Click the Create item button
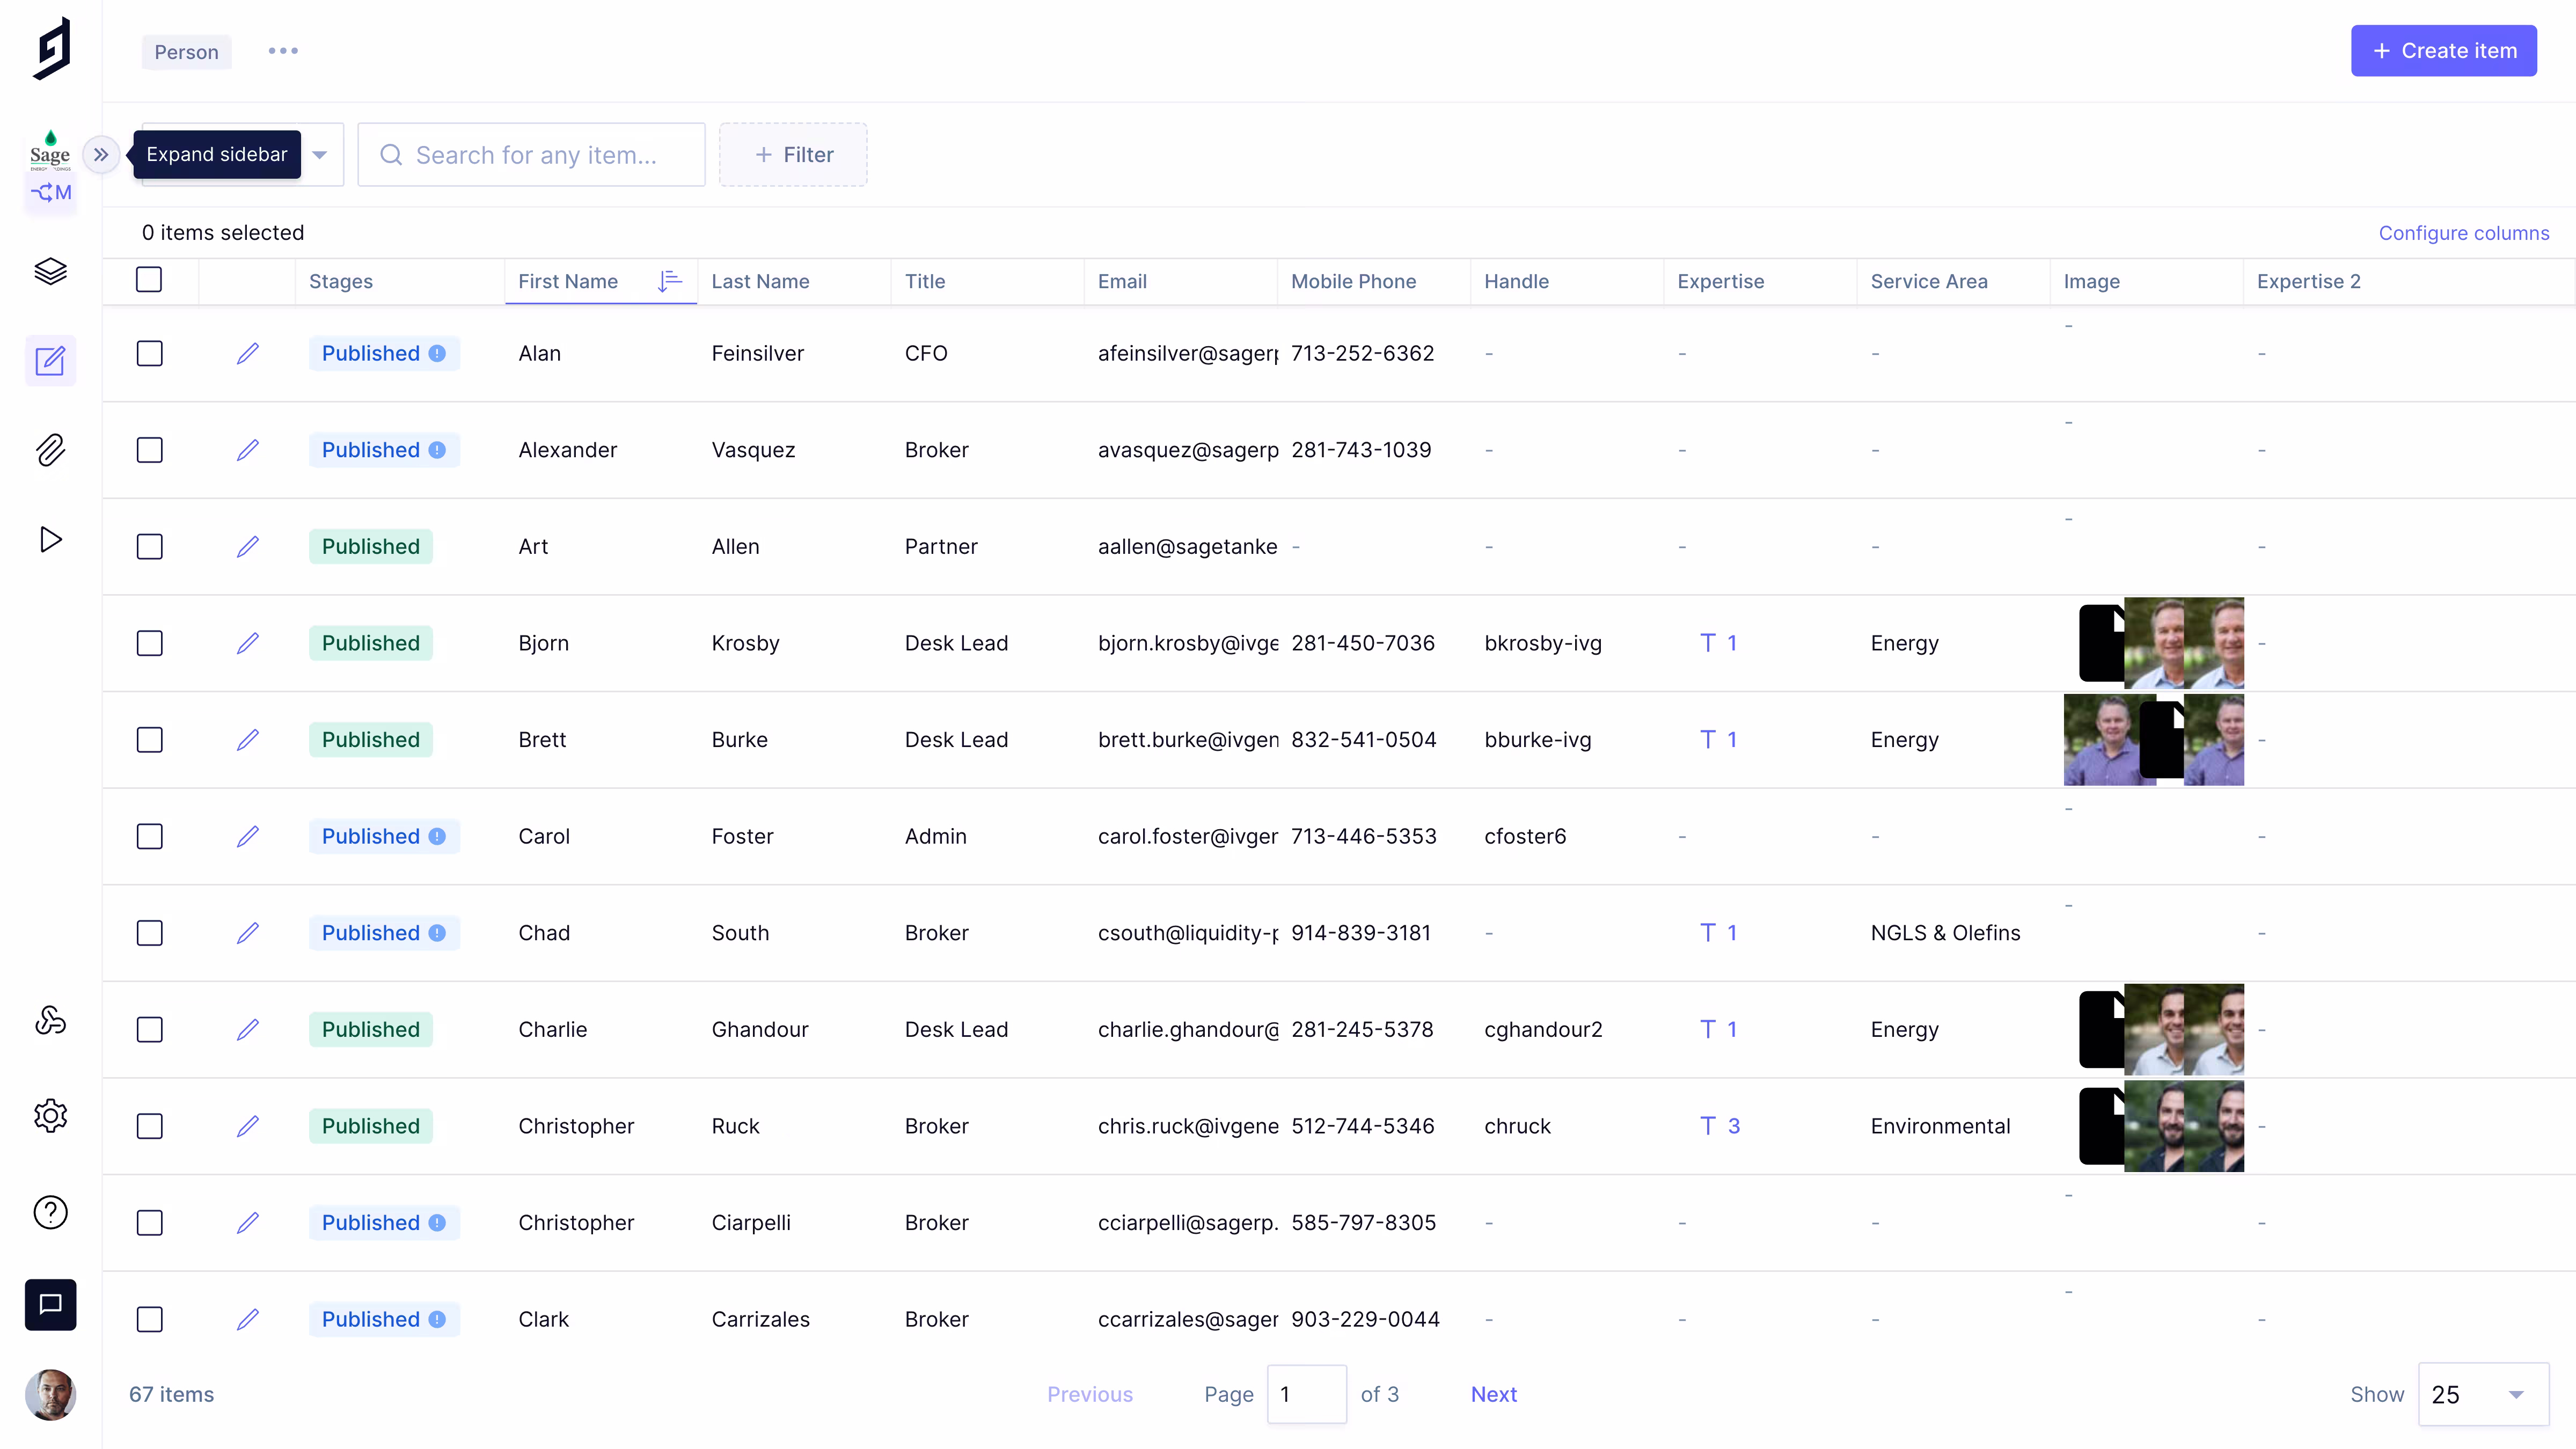Image resolution: width=2576 pixels, height=1449 pixels. 2443,51
